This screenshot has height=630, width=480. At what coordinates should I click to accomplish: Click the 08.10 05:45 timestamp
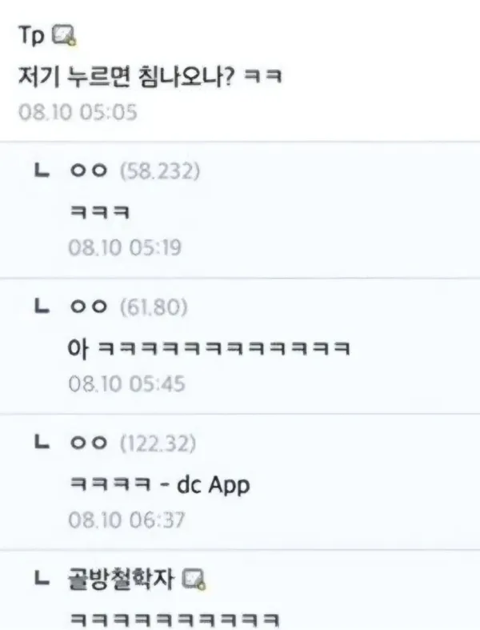pyautogui.click(x=126, y=383)
